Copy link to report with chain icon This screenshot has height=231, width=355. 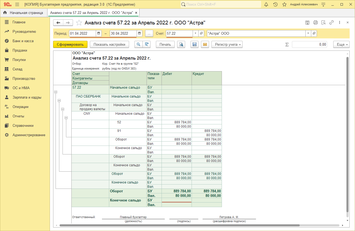[x=331, y=23]
